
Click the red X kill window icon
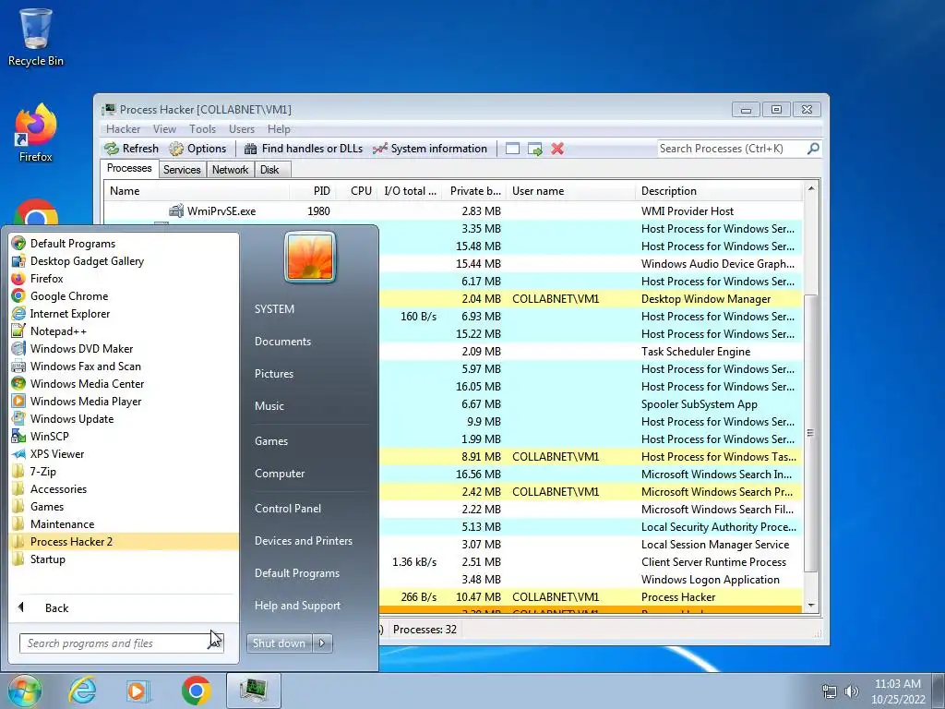(x=557, y=149)
